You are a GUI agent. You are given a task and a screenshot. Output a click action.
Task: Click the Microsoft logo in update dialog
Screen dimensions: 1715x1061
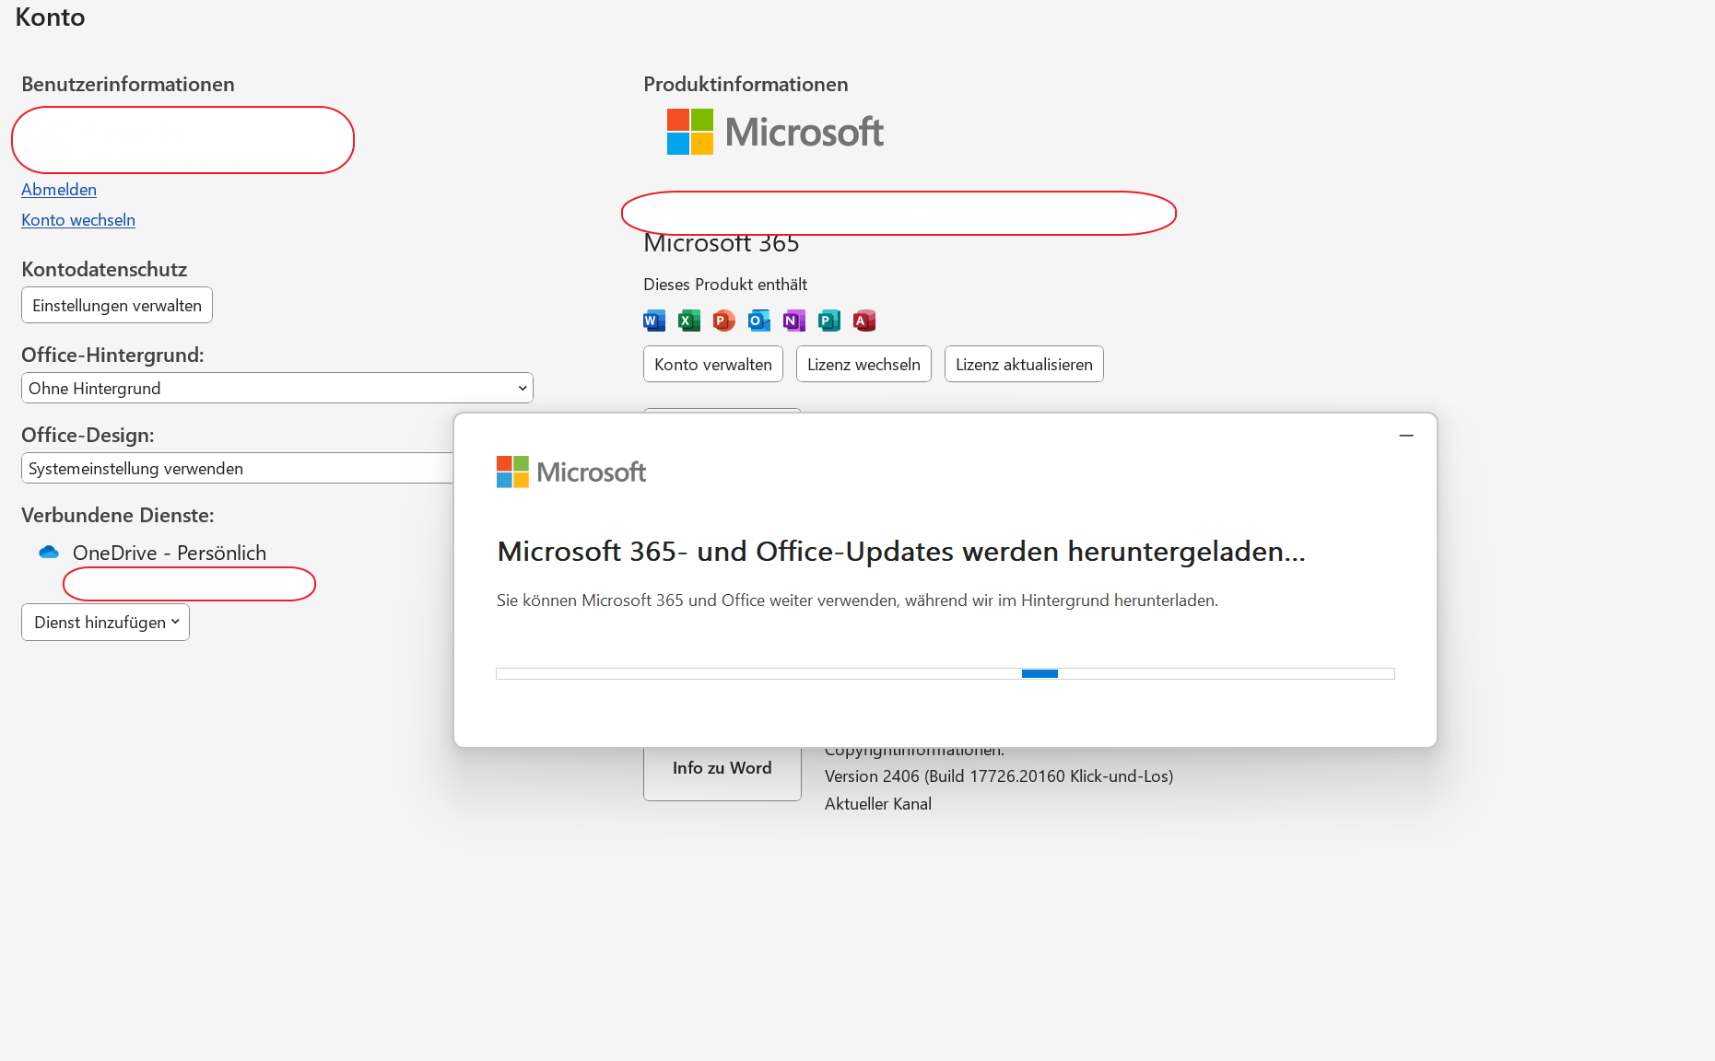click(571, 472)
